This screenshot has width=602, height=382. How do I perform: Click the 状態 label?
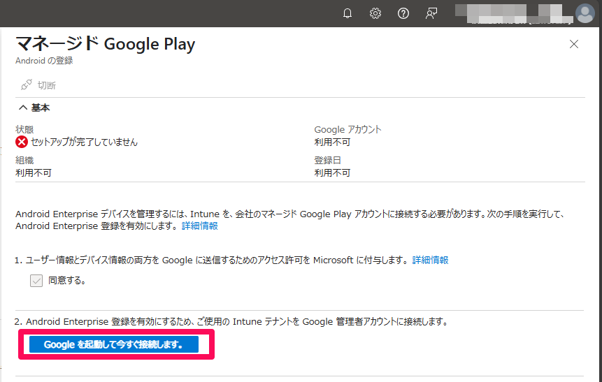(x=24, y=130)
